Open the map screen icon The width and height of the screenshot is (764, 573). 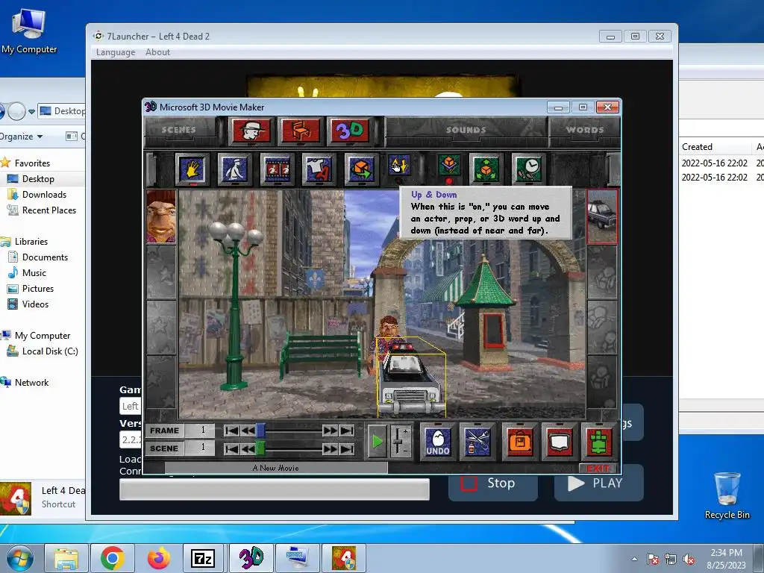pyautogui.click(x=560, y=442)
